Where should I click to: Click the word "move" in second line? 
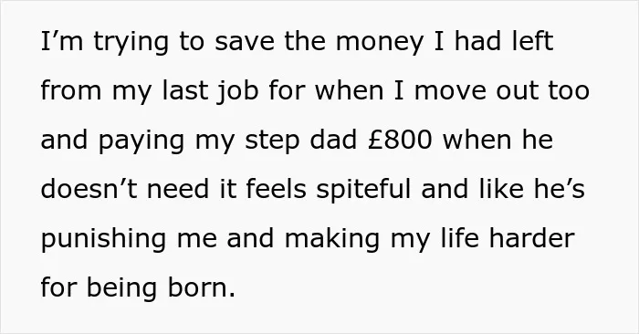click(x=450, y=91)
